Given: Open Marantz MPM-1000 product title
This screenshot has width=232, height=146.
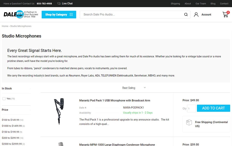Looking at the screenshot, I should (117, 144).
